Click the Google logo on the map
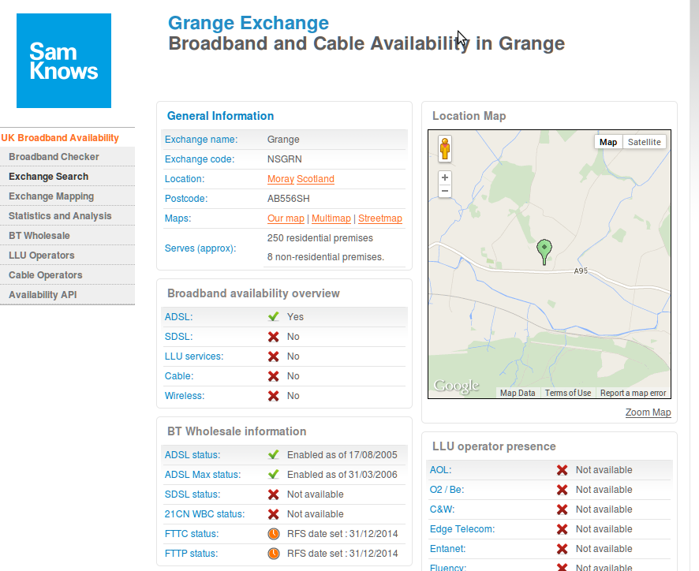This screenshot has height=571, width=699. click(x=457, y=386)
